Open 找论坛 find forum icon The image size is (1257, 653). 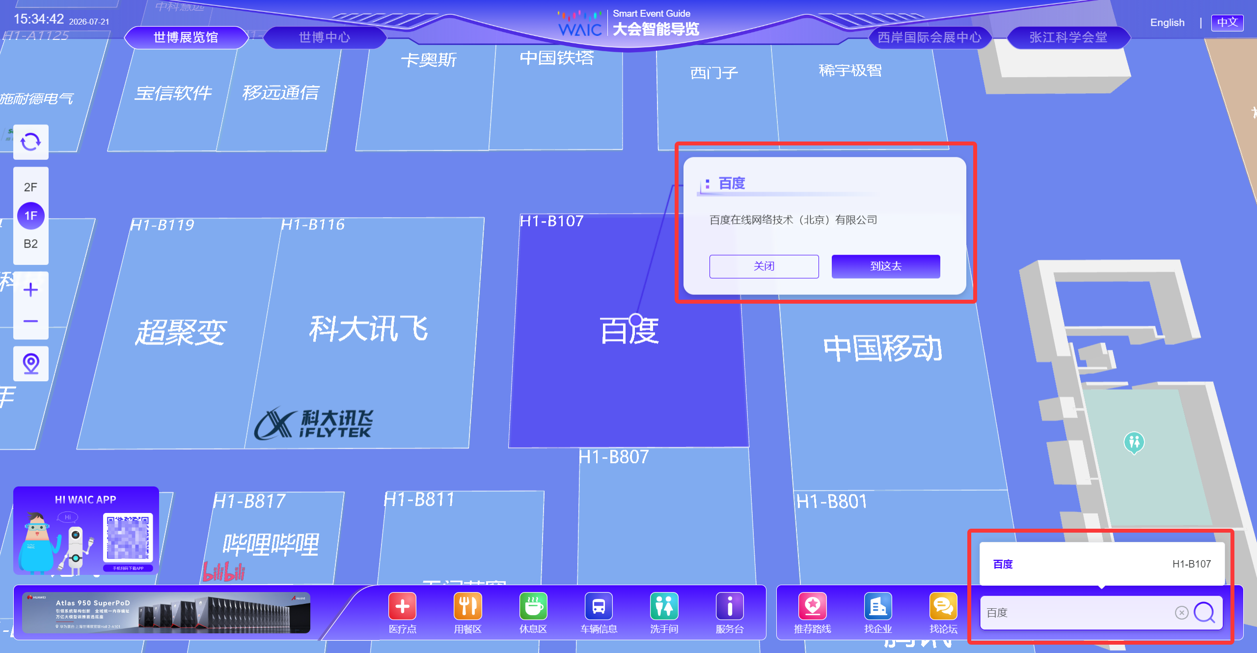pos(943,606)
